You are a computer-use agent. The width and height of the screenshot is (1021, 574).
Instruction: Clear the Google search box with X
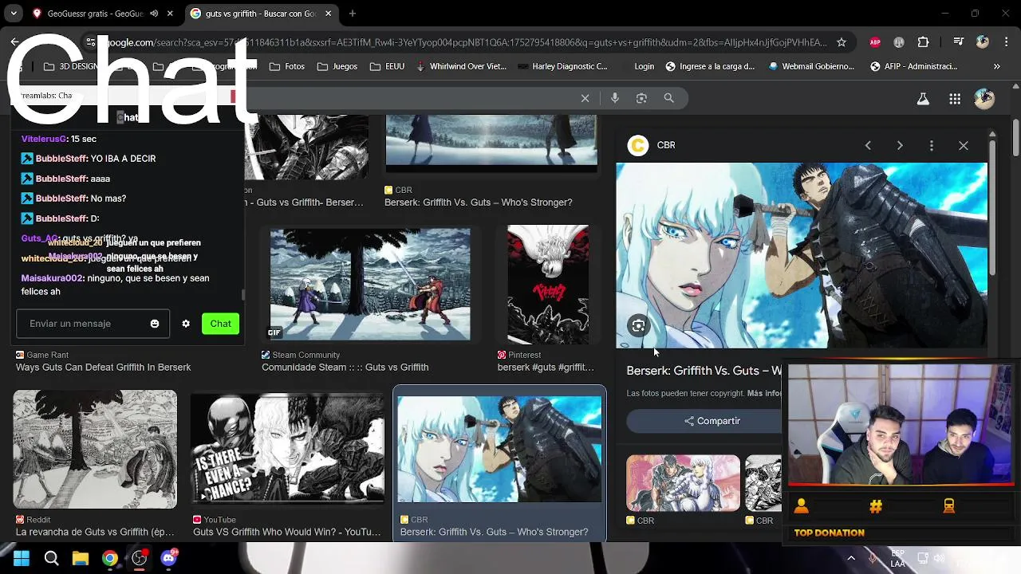[x=585, y=98]
